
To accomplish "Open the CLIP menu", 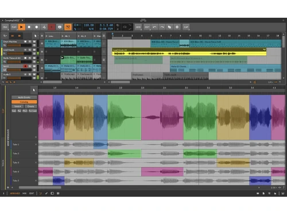I will coord(186,27).
